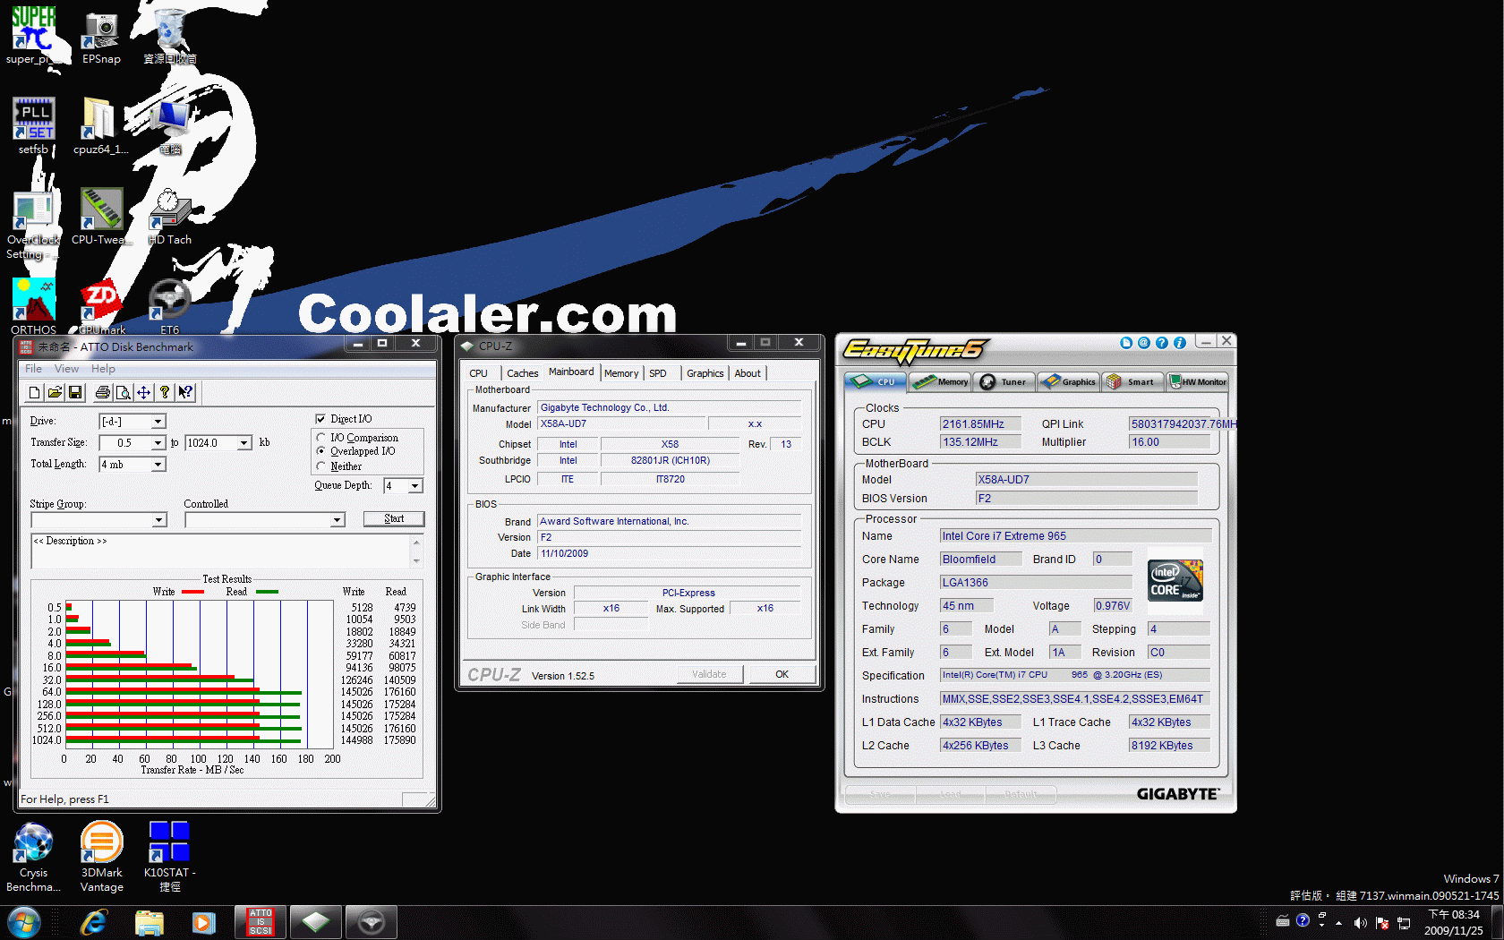Expand the Drive dropdown
Viewport: 1504px width, 940px height.
(x=158, y=422)
